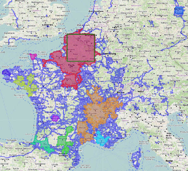This screenshot has height=171, width=188.
Task: Select the Gênes label
Action: [x=135, y=128]
